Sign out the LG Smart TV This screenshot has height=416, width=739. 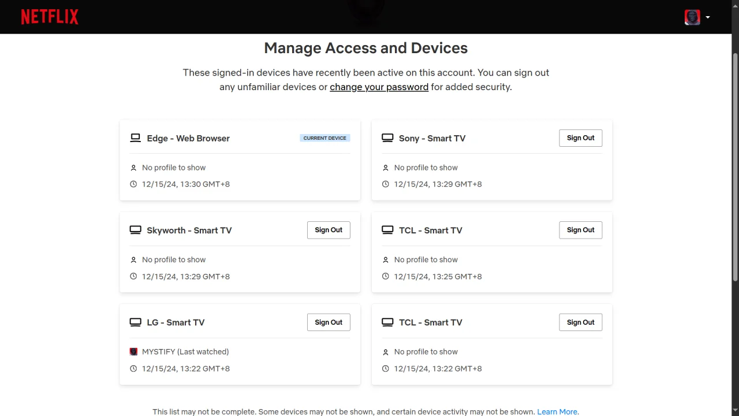[329, 322]
